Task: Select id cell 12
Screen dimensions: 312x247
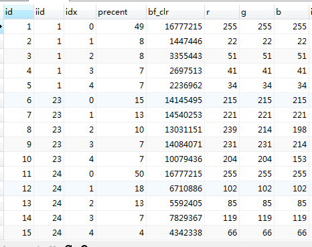Action: [19, 189]
